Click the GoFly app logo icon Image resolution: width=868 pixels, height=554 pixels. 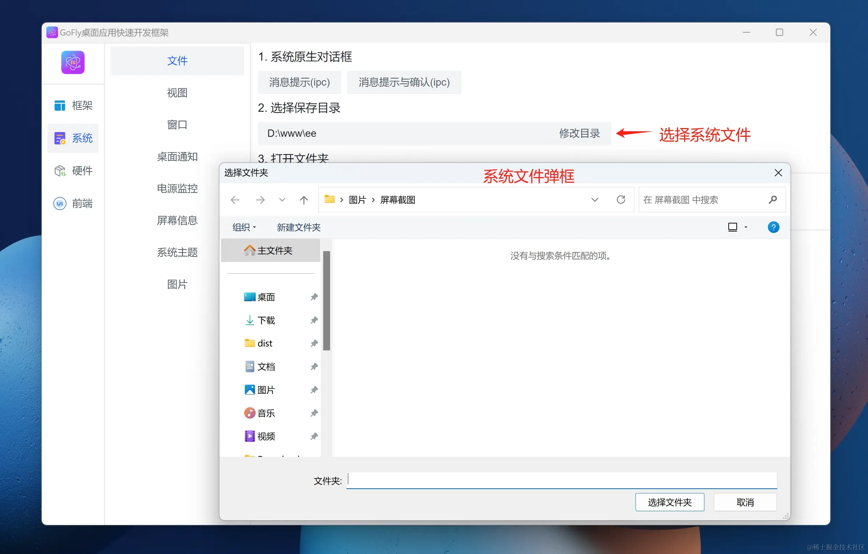click(x=73, y=62)
